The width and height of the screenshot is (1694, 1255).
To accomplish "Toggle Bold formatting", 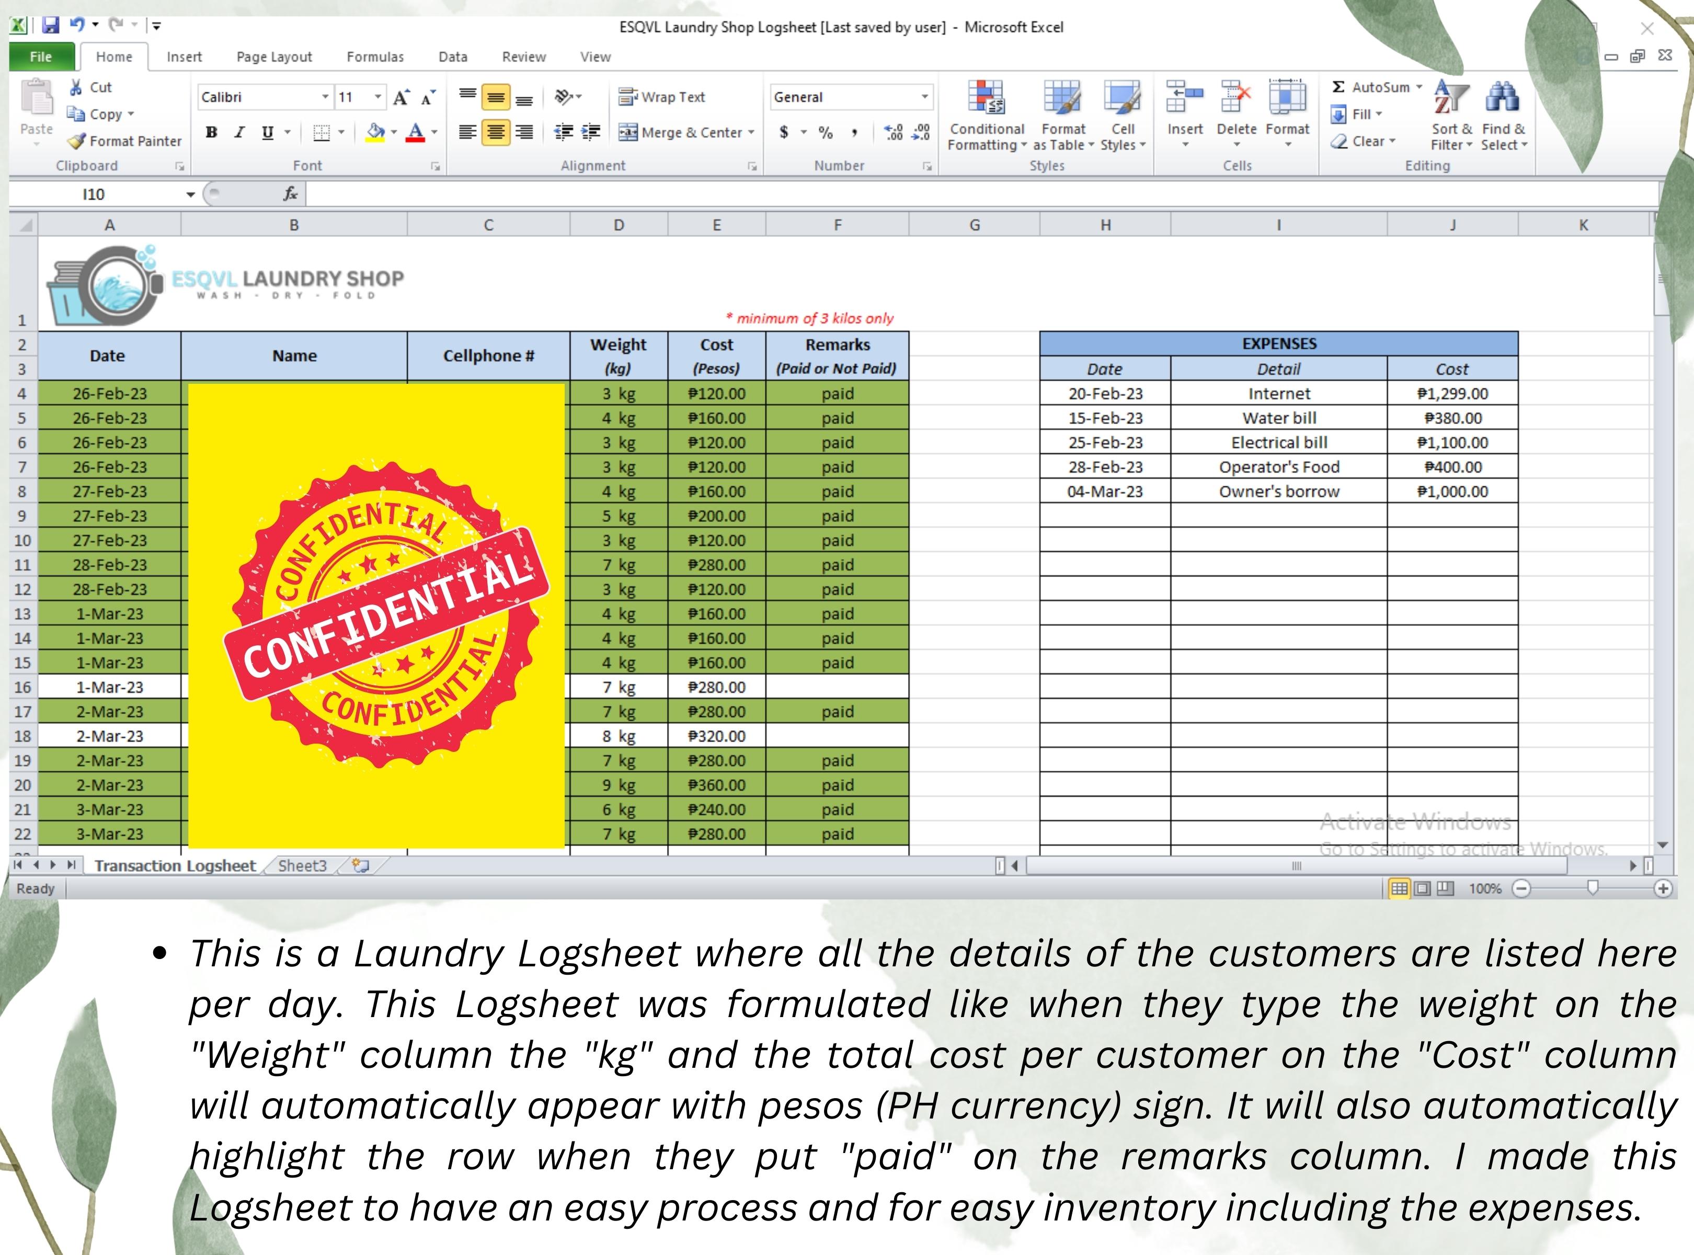I will coord(212,132).
